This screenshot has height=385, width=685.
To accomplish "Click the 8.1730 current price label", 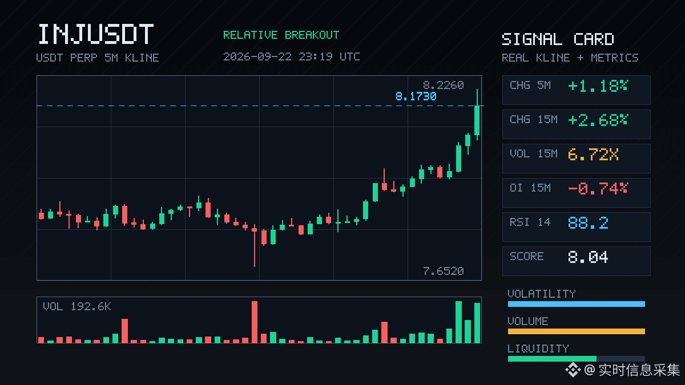I will [416, 96].
